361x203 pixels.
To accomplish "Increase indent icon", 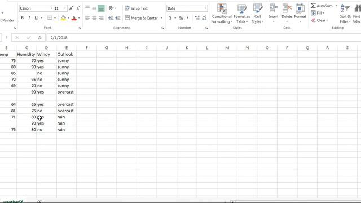I will pos(118,18).
